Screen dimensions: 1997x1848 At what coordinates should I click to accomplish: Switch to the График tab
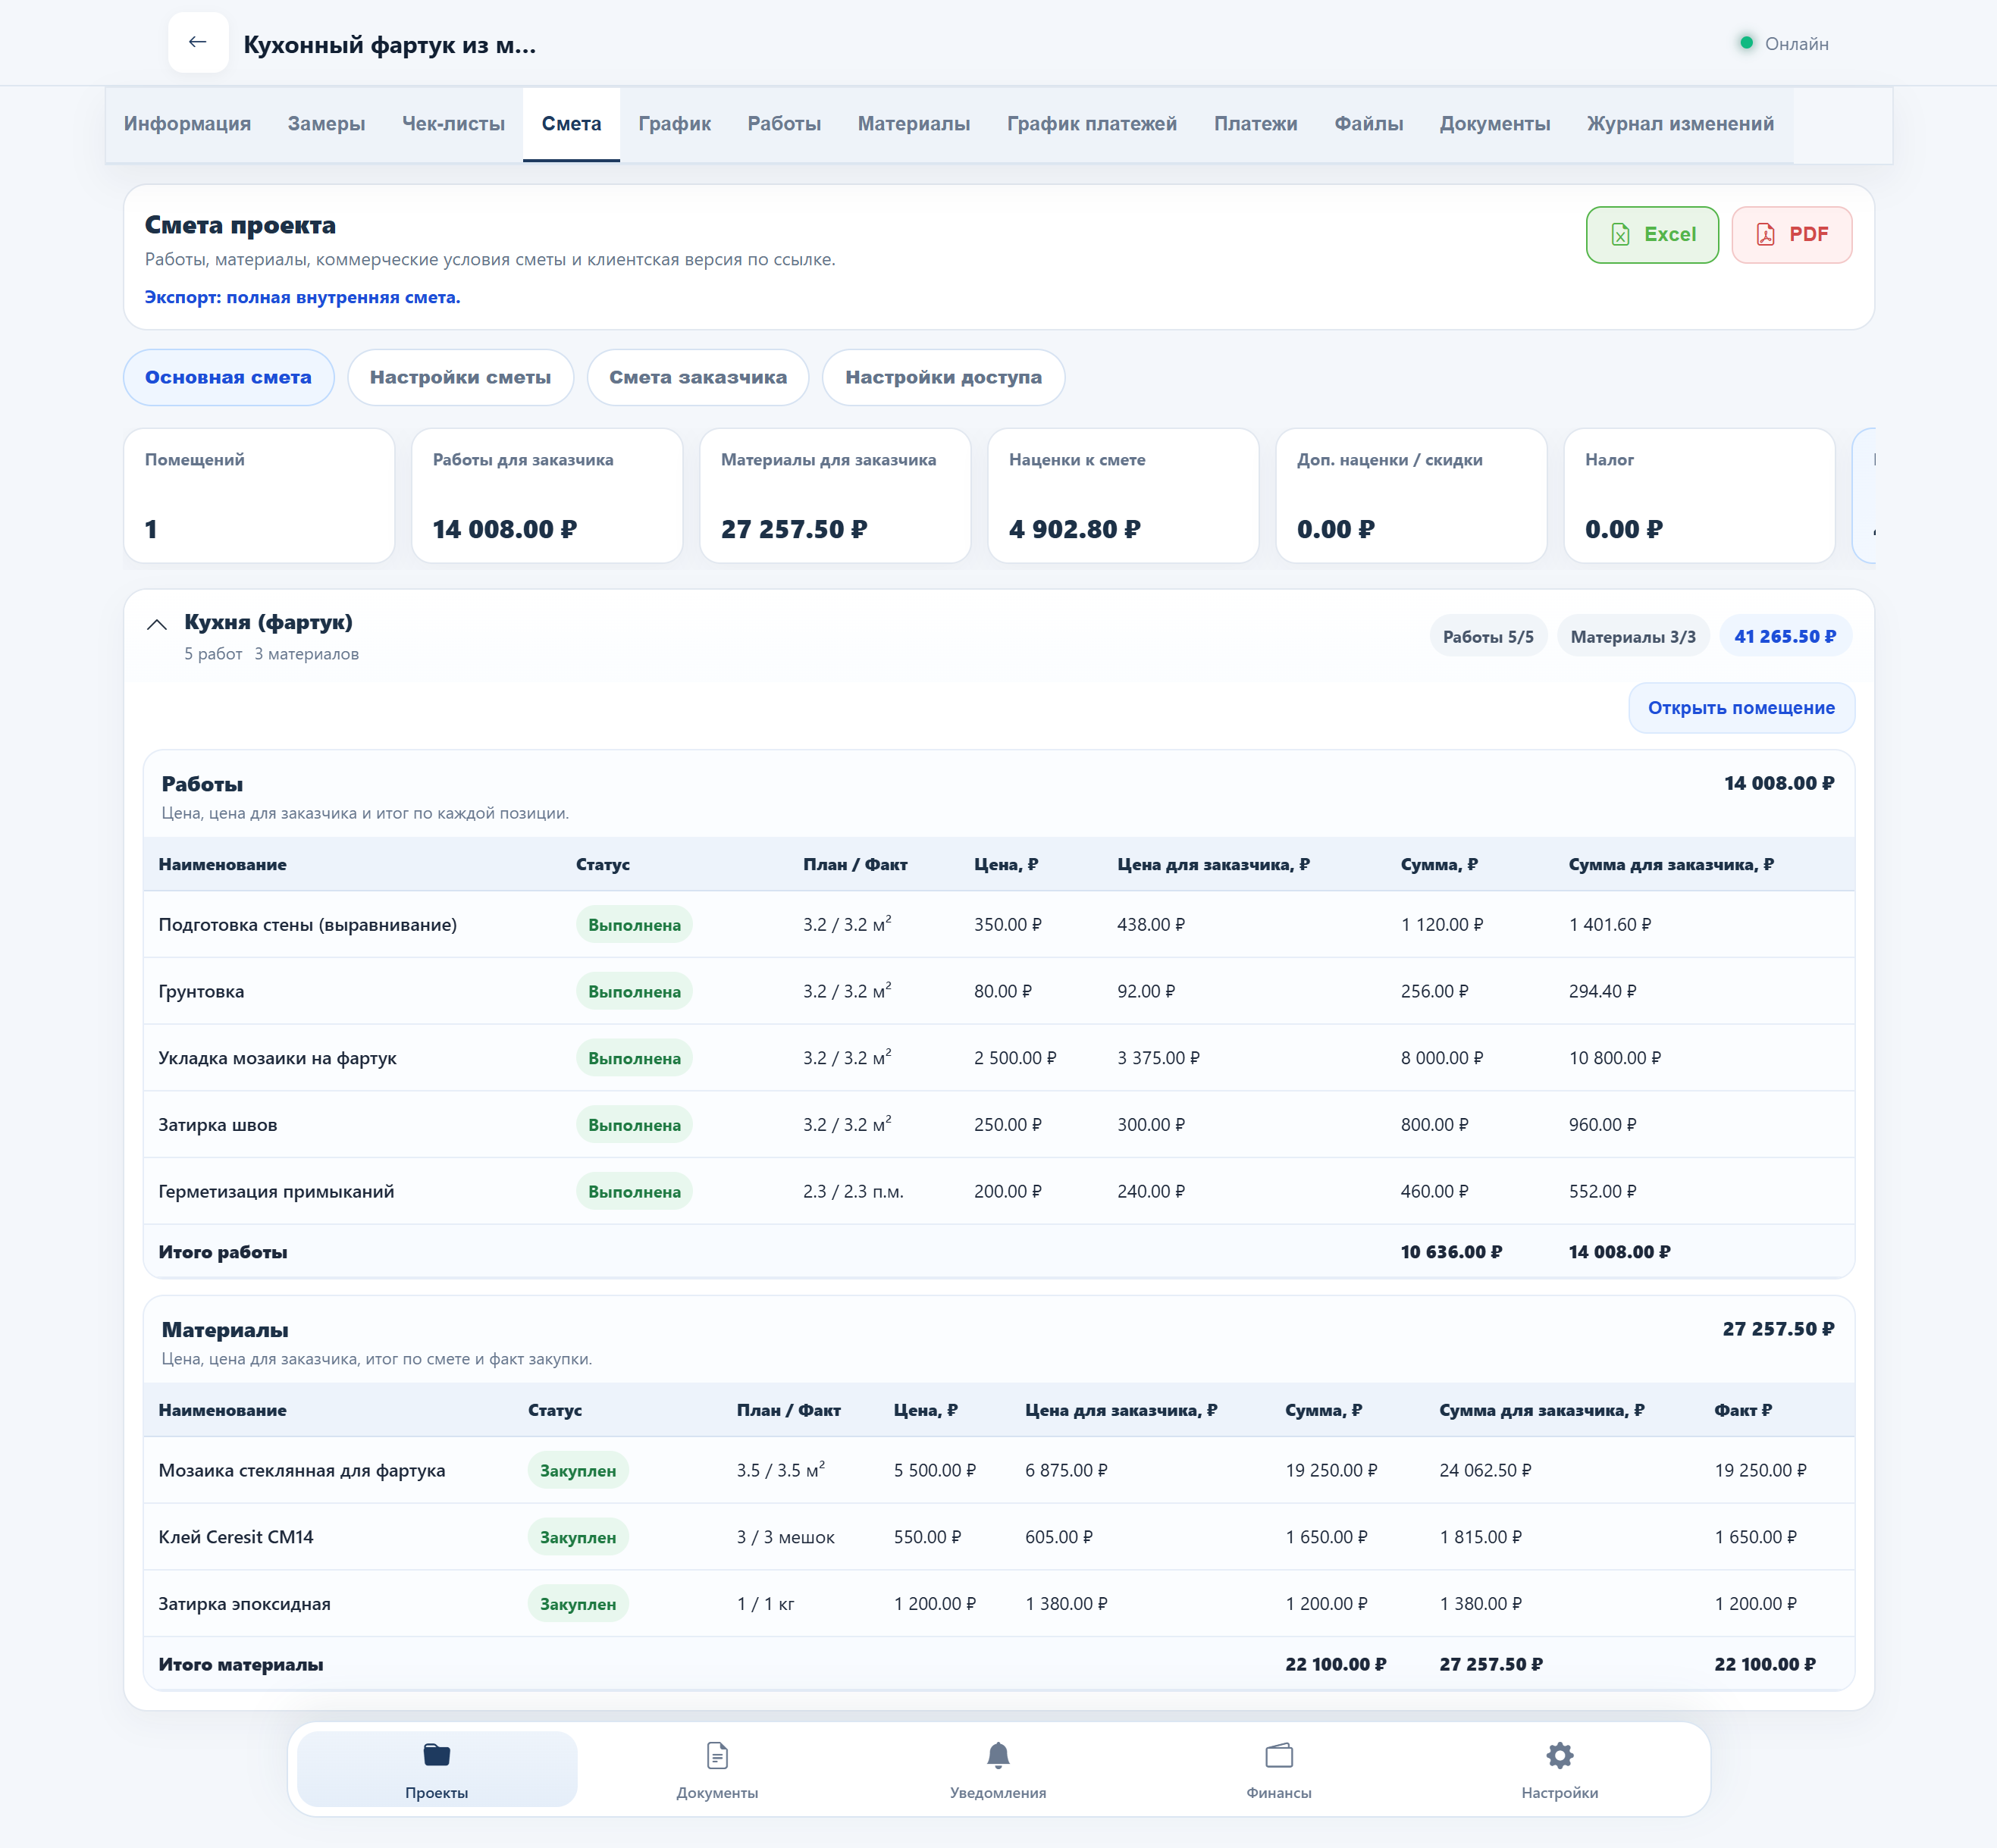(x=674, y=124)
